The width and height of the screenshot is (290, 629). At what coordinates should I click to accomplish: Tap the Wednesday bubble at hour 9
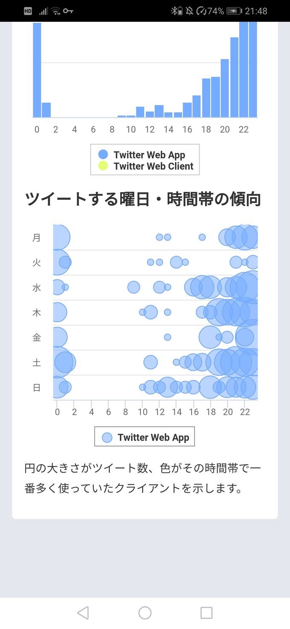tap(134, 287)
